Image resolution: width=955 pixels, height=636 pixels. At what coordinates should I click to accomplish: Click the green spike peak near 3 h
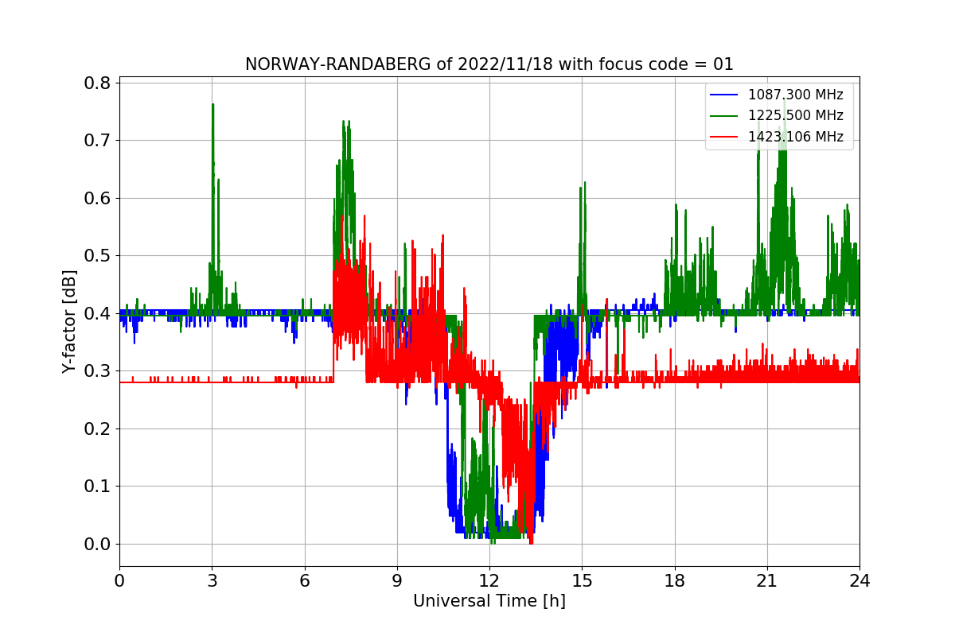click(x=212, y=105)
